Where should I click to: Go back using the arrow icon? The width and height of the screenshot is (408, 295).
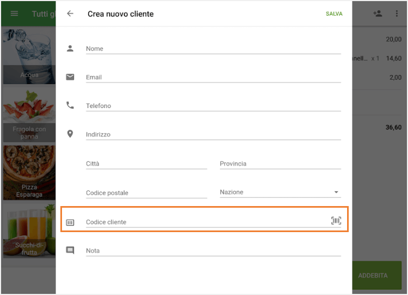(70, 14)
